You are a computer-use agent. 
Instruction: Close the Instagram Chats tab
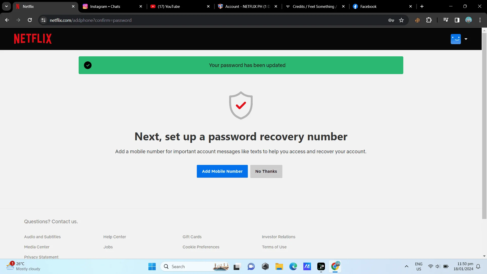pyautogui.click(x=141, y=6)
